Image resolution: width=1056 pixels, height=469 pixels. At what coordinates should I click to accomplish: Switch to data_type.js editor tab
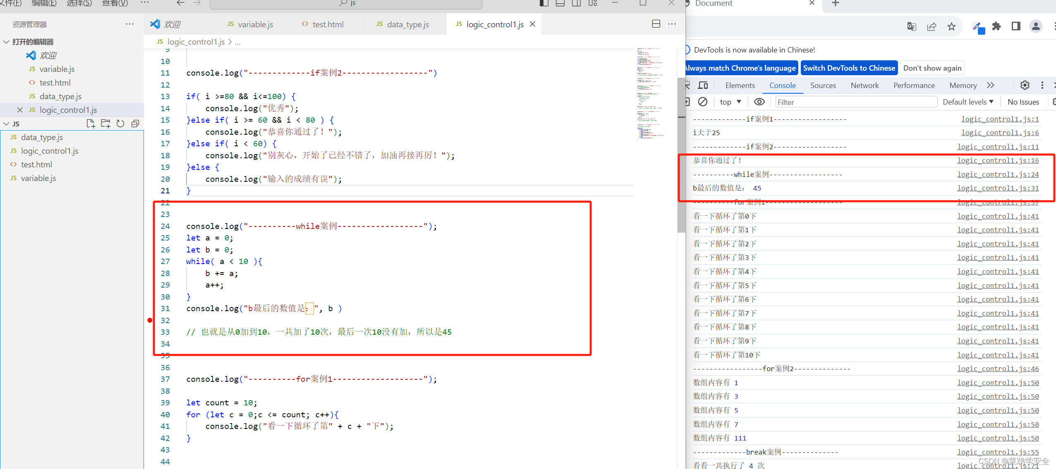click(x=407, y=24)
